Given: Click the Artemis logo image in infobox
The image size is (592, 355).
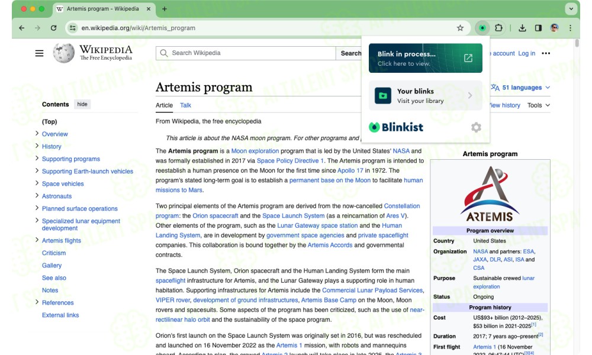Looking at the screenshot, I should point(490,194).
